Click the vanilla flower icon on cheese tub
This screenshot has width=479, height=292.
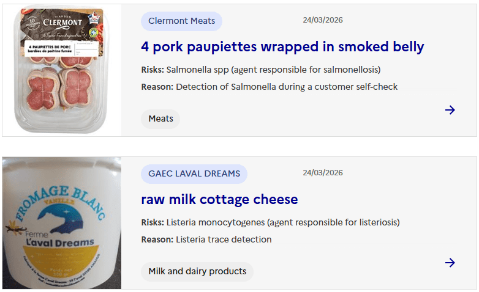(x=12, y=229)
